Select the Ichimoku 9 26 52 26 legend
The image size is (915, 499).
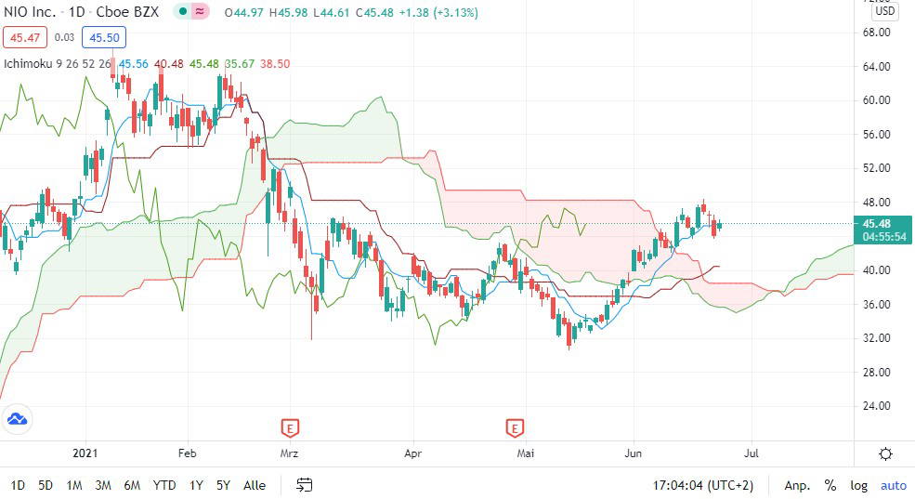coord(57,63)
